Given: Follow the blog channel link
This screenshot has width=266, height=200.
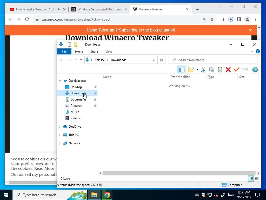Looking at the screenshot, I should click(x=162, y=30).
